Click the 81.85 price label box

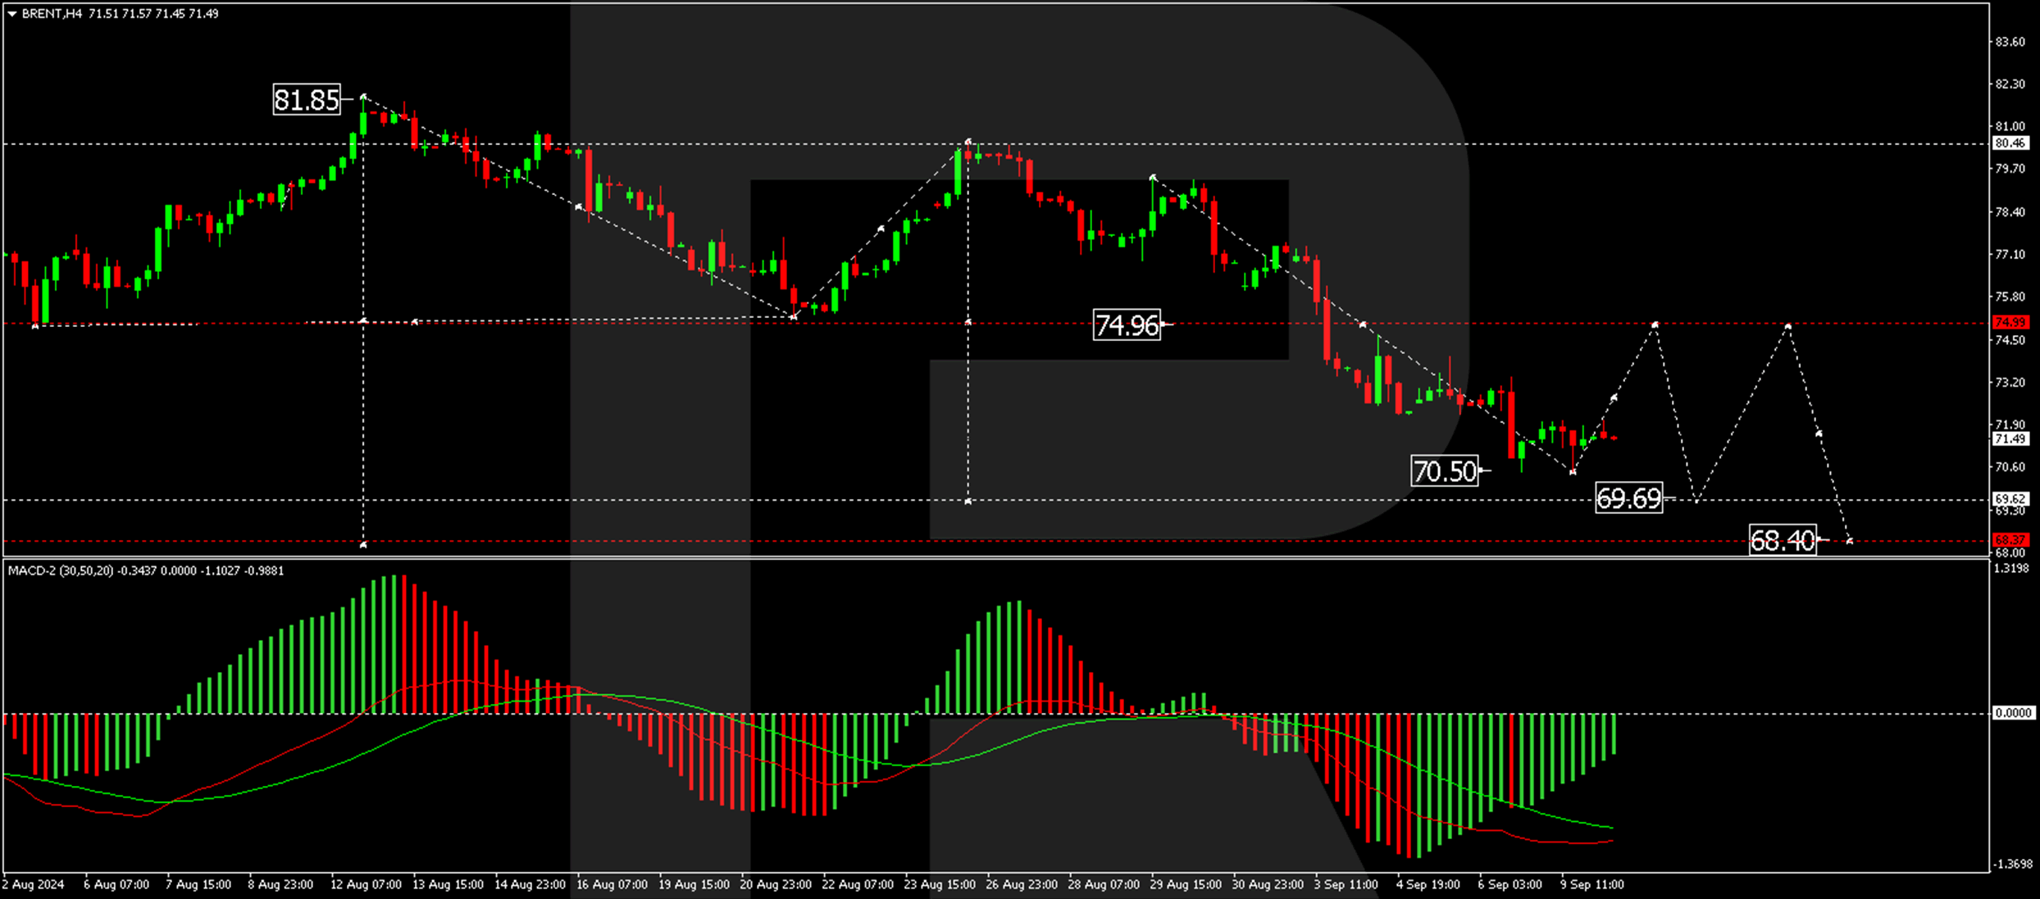click(306, 100)
